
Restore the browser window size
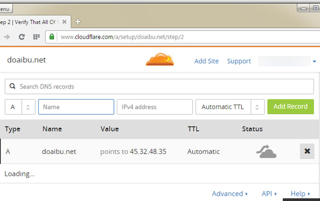[315, 8]
